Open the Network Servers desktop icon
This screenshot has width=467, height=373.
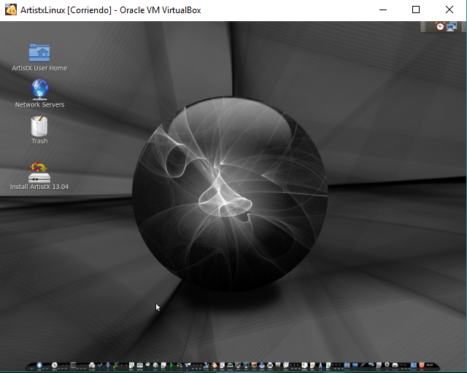point(39,90)
